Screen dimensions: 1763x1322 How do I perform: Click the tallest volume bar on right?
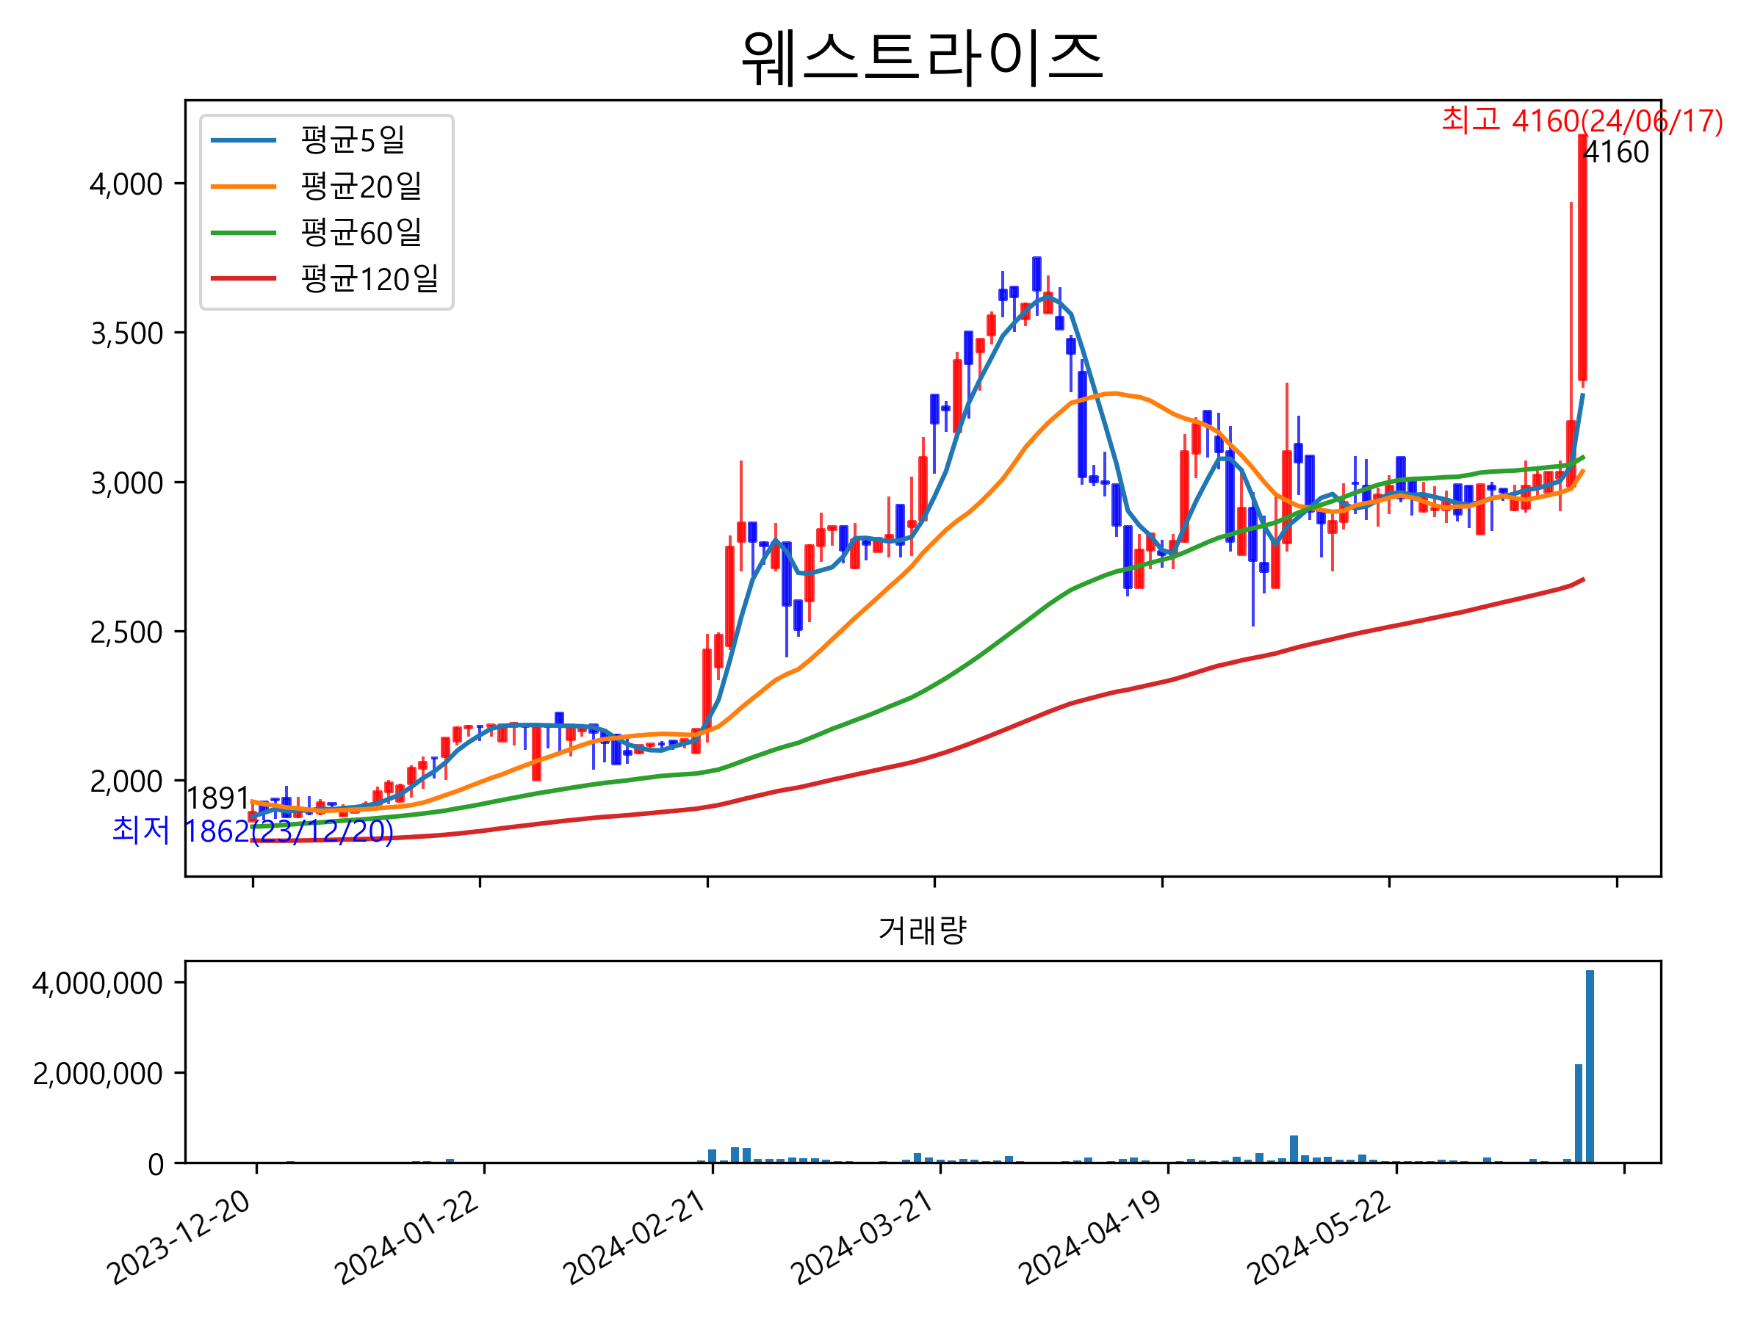[1590, 1066]
